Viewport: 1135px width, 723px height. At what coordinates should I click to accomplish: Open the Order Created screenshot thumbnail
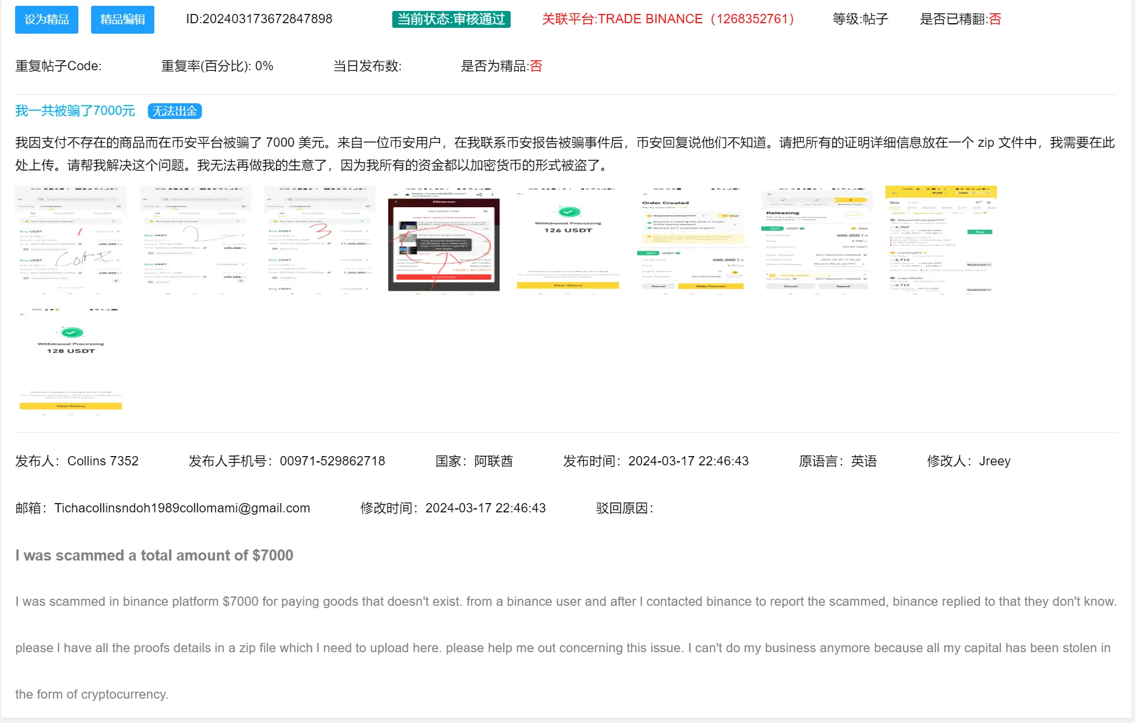click(x=692, y=241)
